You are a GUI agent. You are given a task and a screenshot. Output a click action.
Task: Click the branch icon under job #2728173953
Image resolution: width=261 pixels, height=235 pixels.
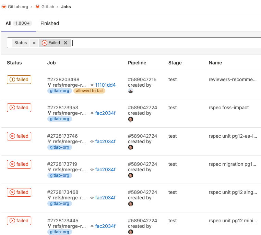click(x=49, y=113)
